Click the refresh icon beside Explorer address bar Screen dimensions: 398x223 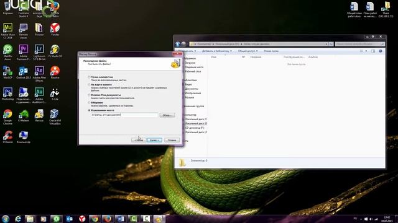[331, 44]
